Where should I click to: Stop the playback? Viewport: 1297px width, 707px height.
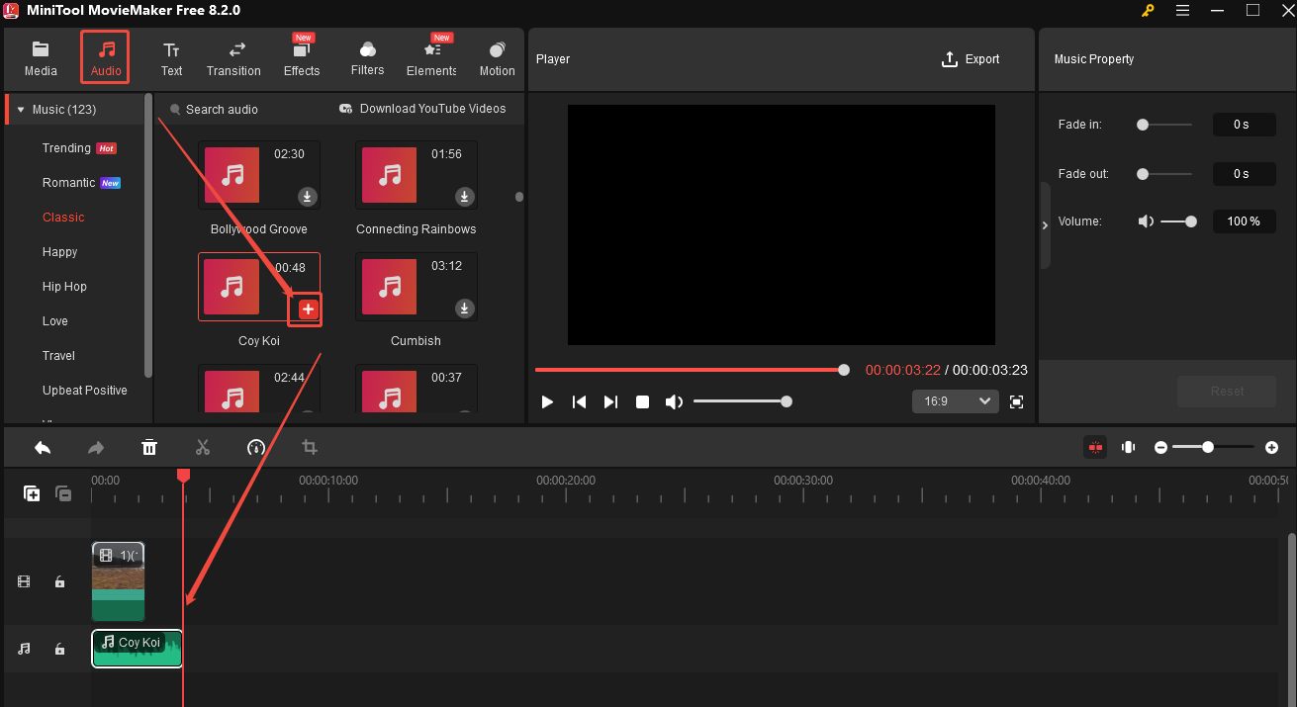[x=642, y=401]
